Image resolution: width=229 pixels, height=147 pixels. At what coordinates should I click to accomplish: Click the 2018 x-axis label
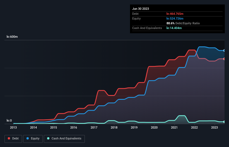114,127
